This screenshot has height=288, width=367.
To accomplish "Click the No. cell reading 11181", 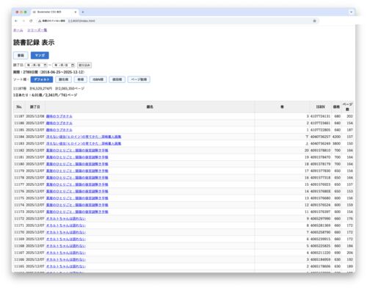I will pos(19,157).
